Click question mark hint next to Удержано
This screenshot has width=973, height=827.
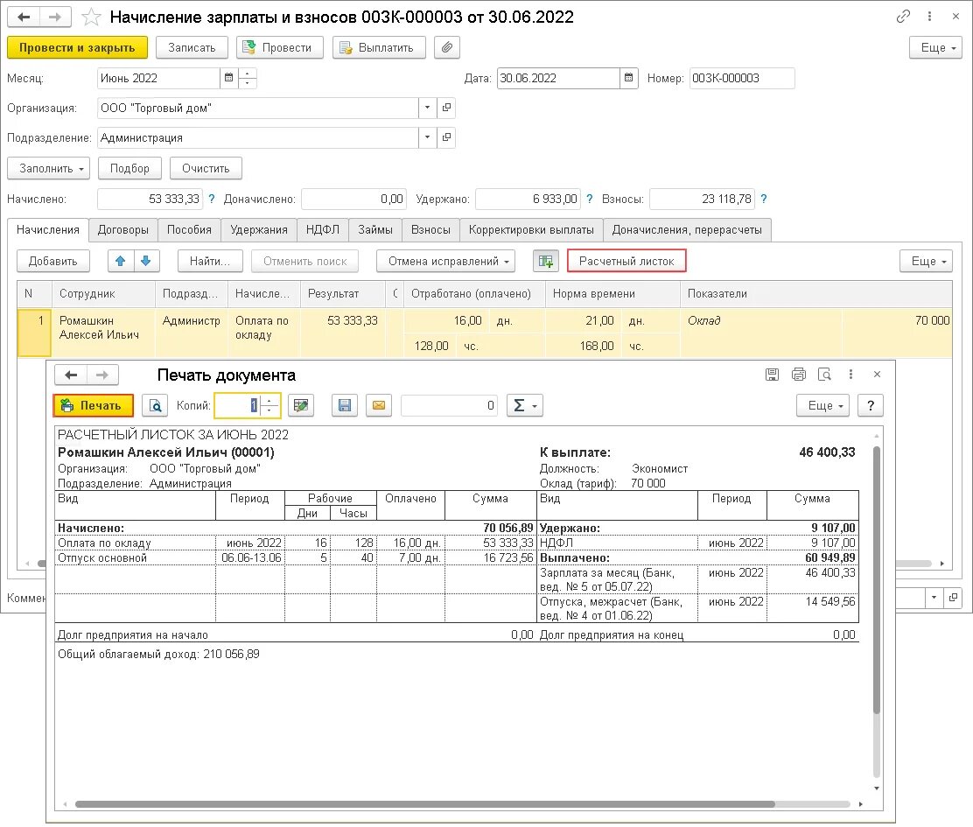(590, 200)
